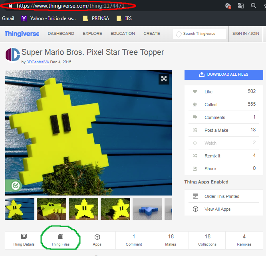266x256 pixels.
Task: Click the Remix It shuffle icon
Action: coord(195,156)
